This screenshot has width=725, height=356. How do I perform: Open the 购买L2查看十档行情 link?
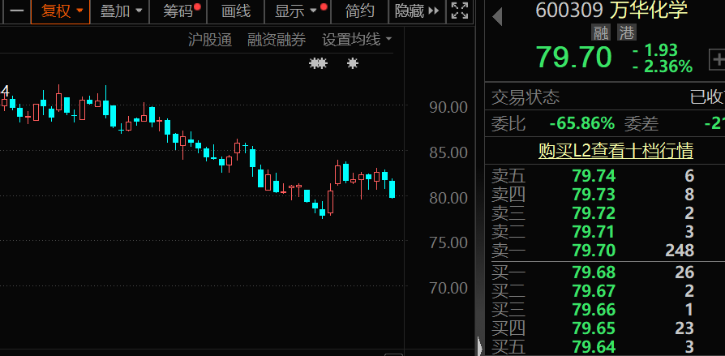point(616,150)
